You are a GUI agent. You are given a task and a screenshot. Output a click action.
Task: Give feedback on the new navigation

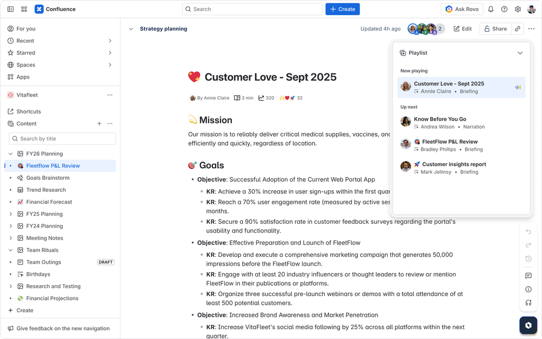point(59,328)
